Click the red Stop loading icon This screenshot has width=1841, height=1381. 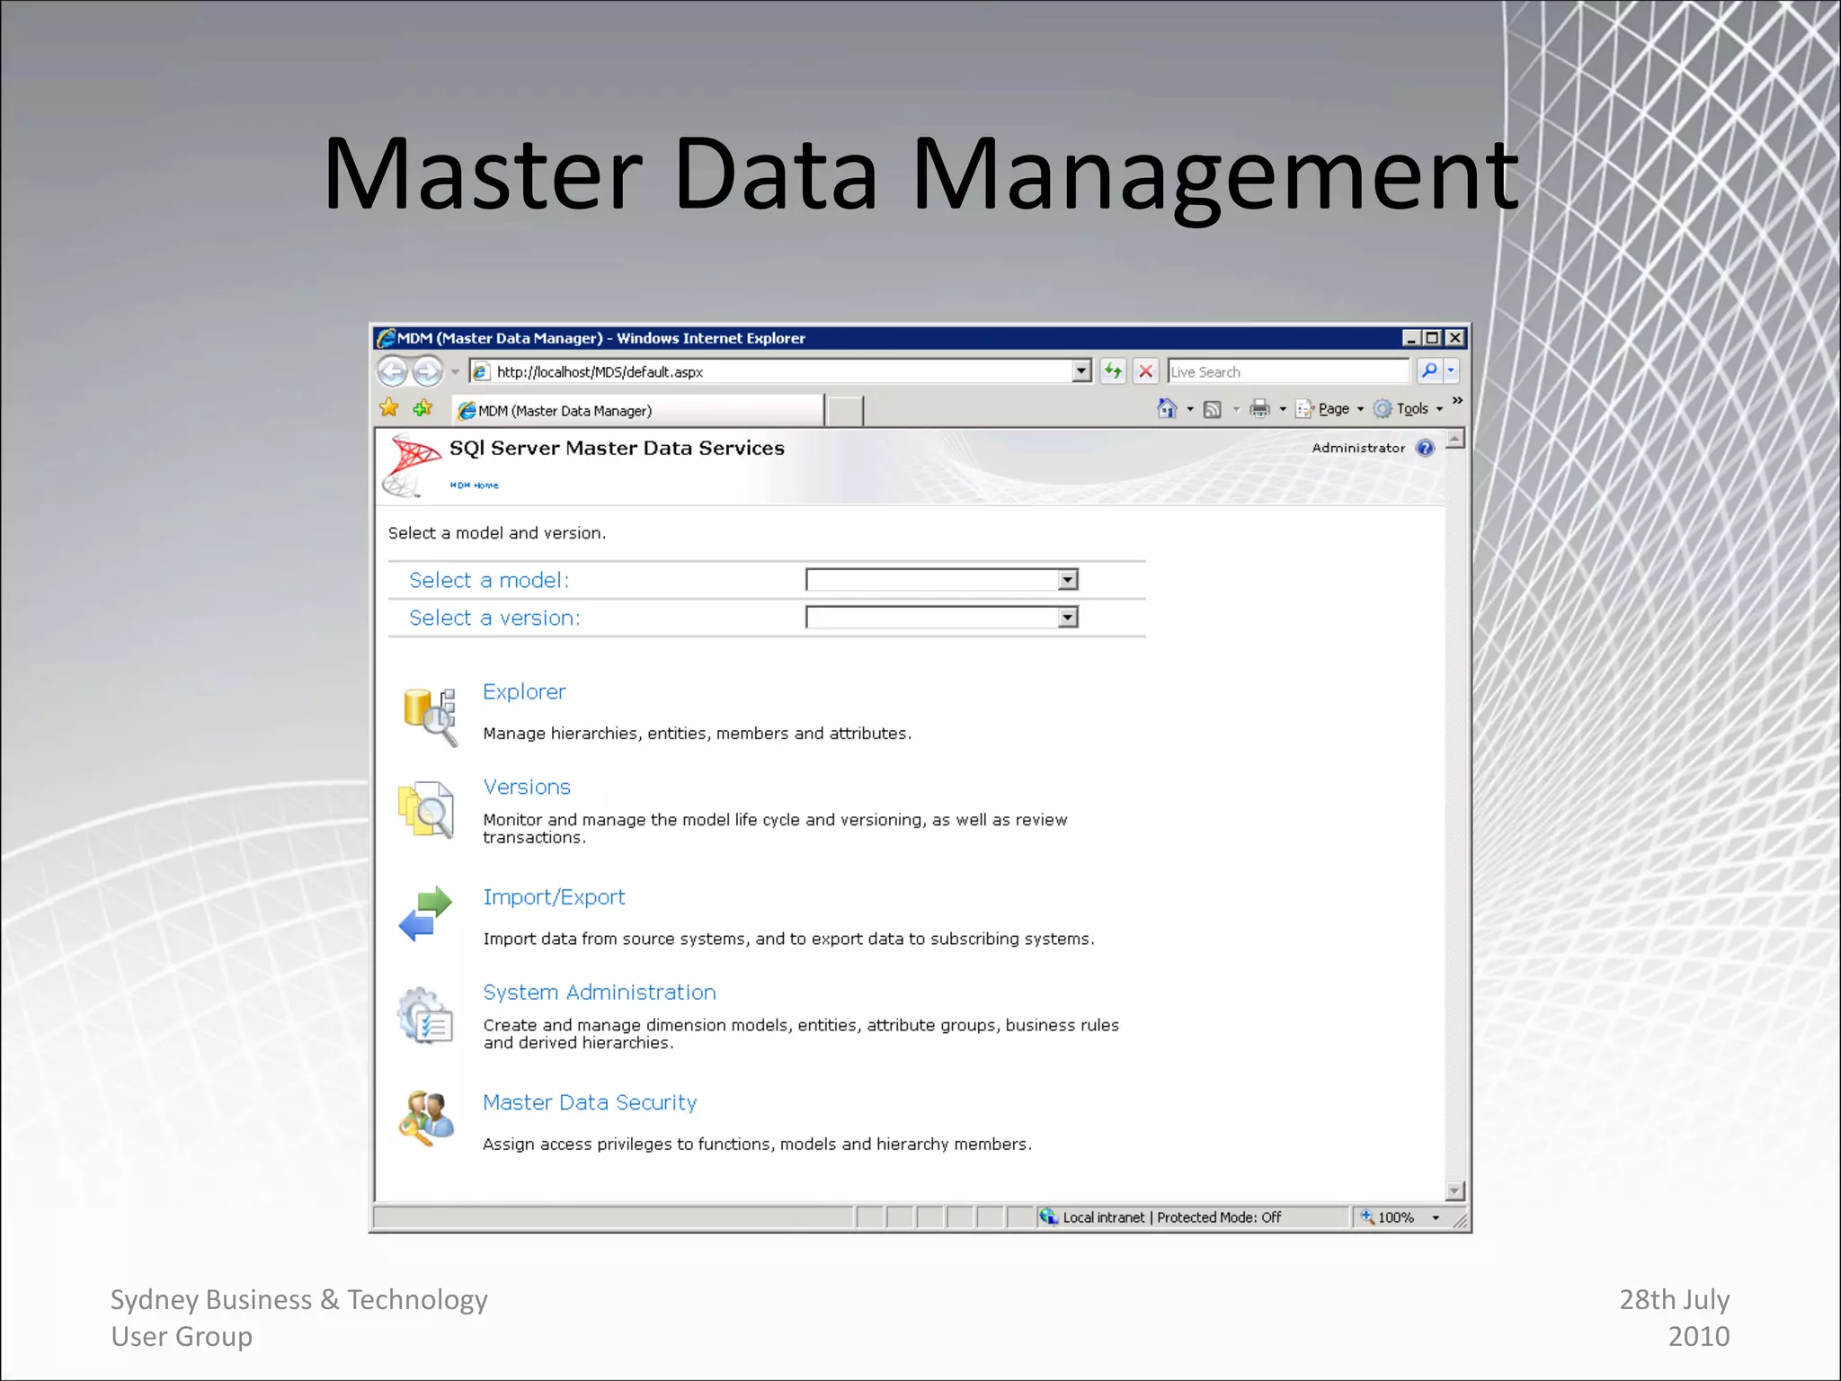click(1145, 371)
